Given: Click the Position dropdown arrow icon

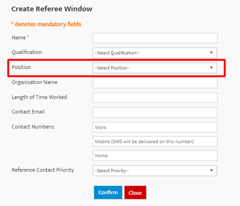Looking at the screenshot, I should point(211,67).
